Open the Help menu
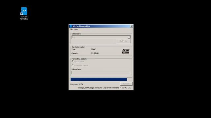The width and height of the screenshot is (211, 118). click(76, 29)
